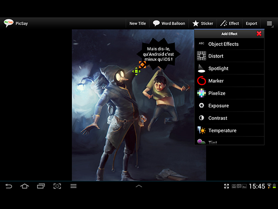Open the system bar menu lines icon
Image resolution: width=278 pixels, height=209 pixels.
point(73,186)
